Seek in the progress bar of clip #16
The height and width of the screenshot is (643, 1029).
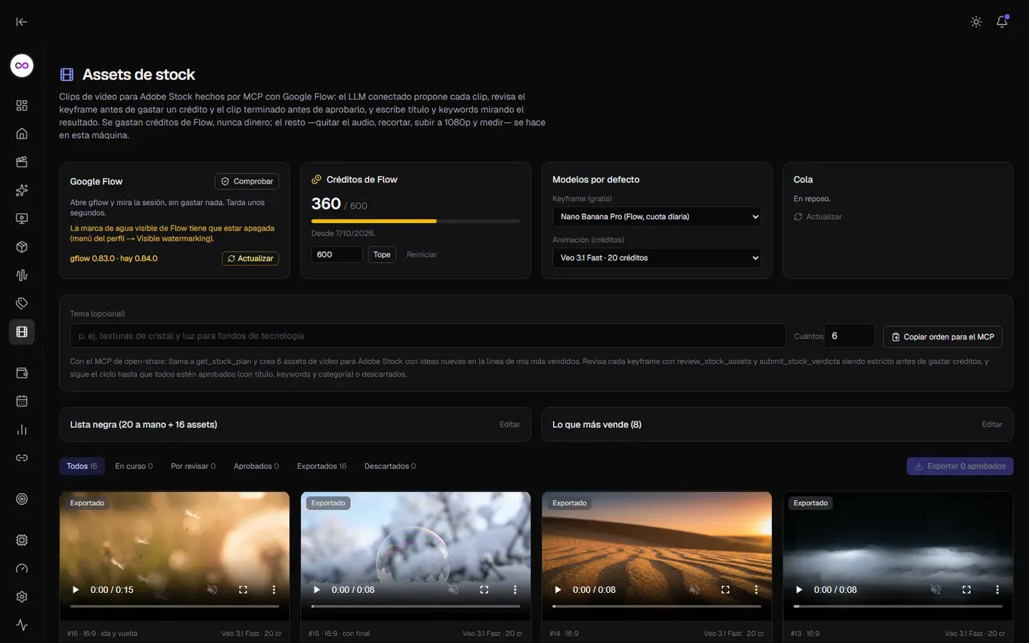pyautogui.click(x=174, y=607)
